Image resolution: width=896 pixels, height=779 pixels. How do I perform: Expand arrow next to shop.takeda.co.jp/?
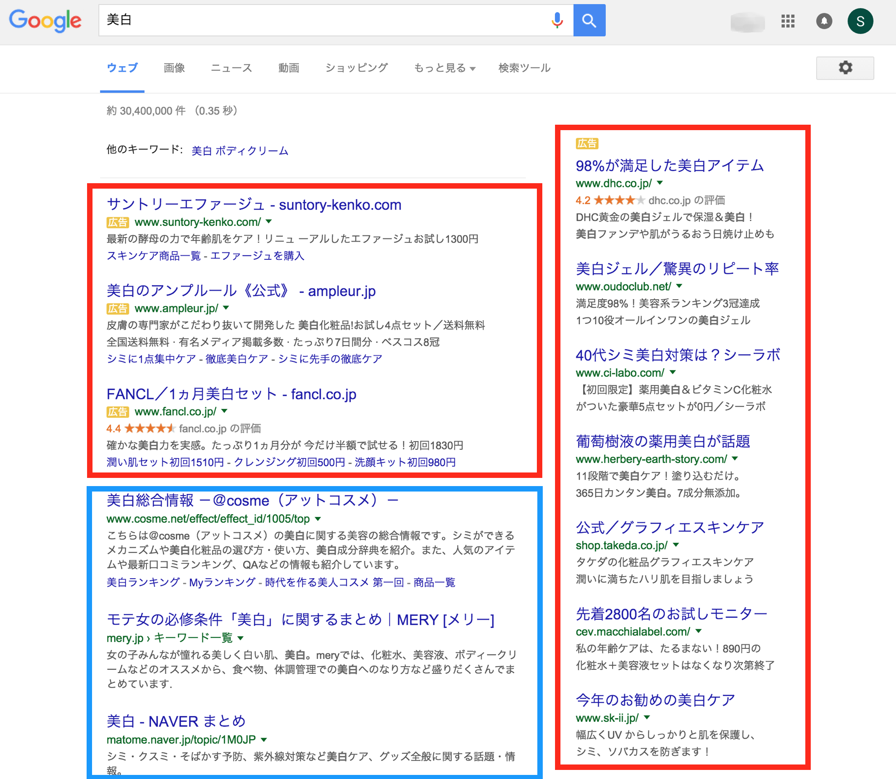676,545
